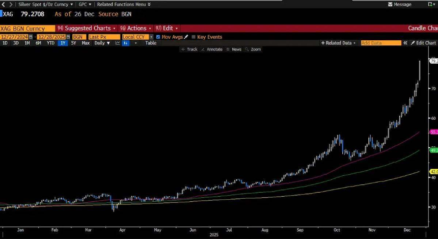This screenshot has height=239, width=438.
Task: Select the line chart type icon
Action: [x=118, y=43]
